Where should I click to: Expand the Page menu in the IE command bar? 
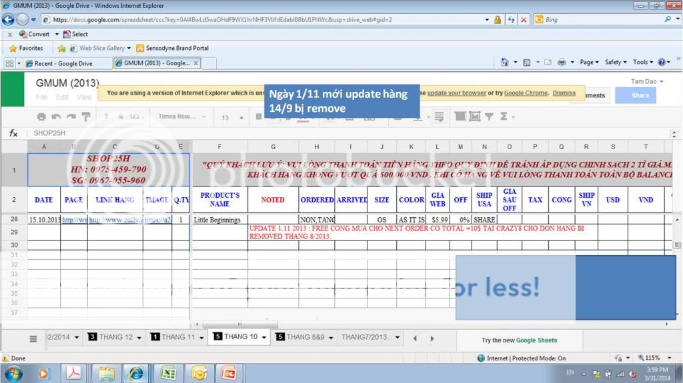click(x=587, y=62)
